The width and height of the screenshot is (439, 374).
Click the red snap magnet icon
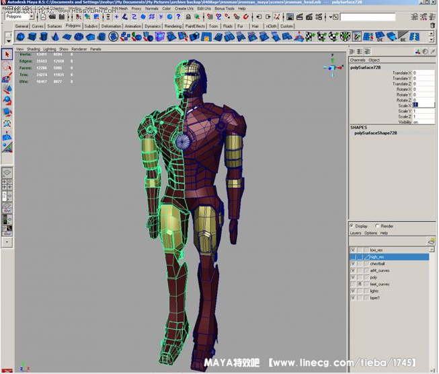click(x=246, y=17)
